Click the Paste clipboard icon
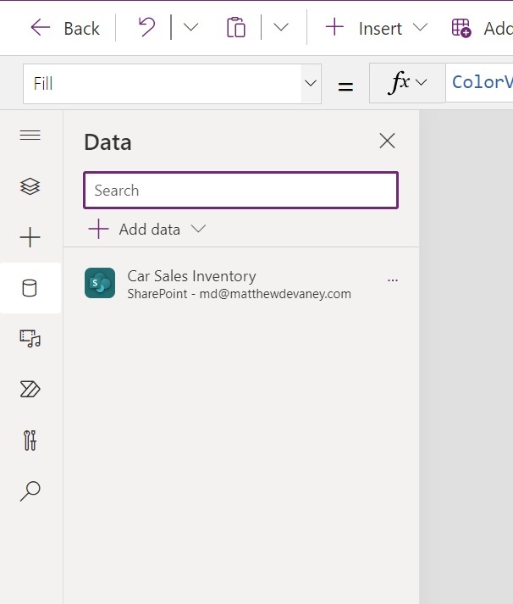Viewport: 513px width, 604px height. click(x=236, y=27)
